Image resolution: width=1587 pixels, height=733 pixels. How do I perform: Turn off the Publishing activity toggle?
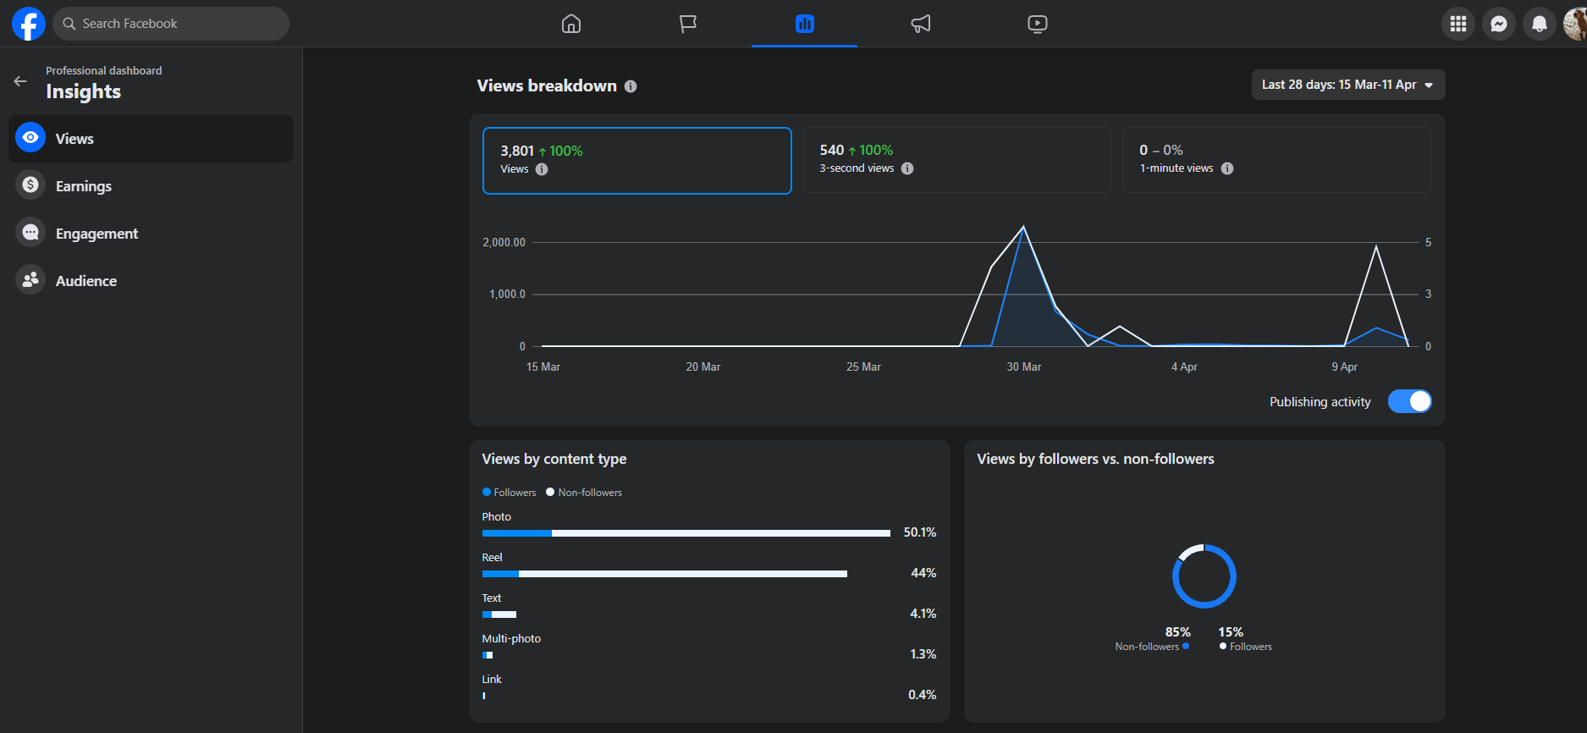[1410, 401]
